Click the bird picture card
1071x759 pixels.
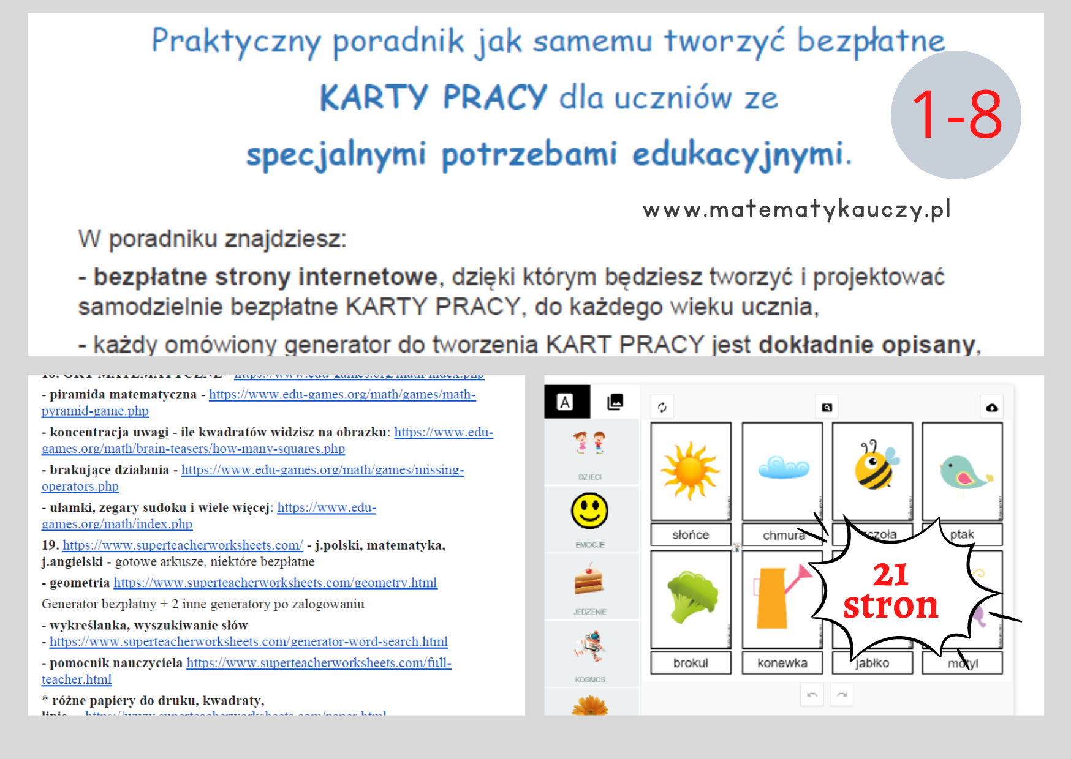962,471
